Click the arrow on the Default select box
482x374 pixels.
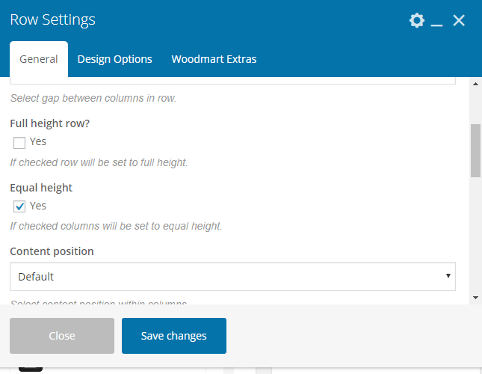(448, 276)
